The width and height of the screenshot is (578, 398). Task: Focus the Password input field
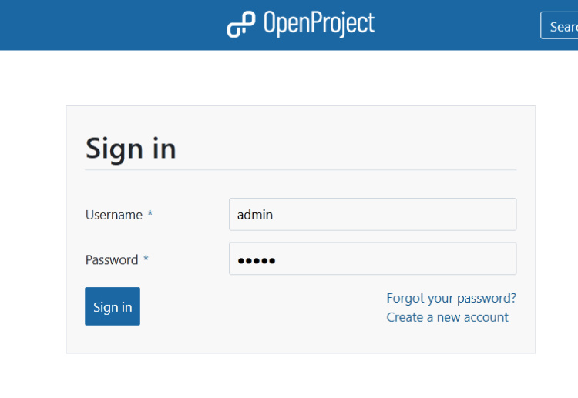click(x=372, y=259)
